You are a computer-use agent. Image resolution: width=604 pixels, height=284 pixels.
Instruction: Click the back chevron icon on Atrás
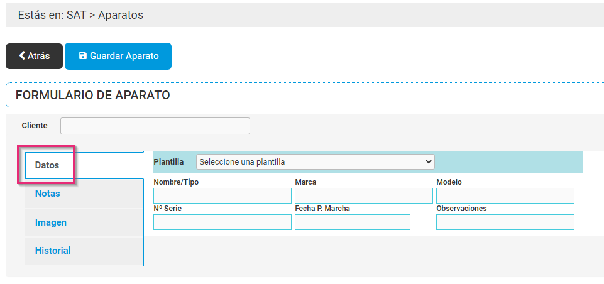[x=23, y=56]
